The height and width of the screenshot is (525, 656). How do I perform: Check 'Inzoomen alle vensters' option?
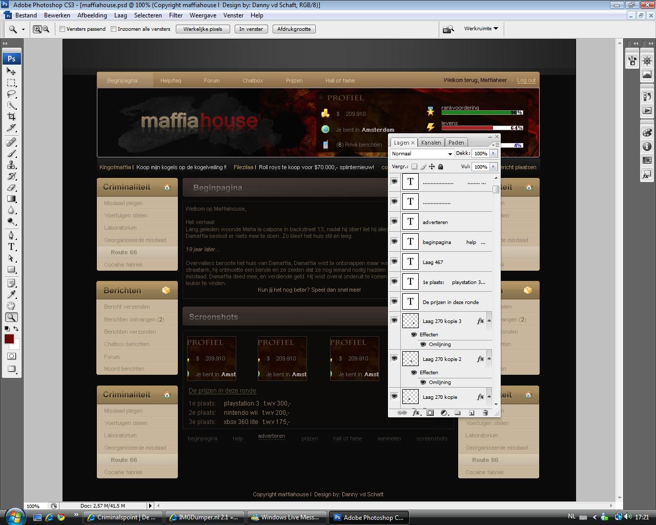114,29
